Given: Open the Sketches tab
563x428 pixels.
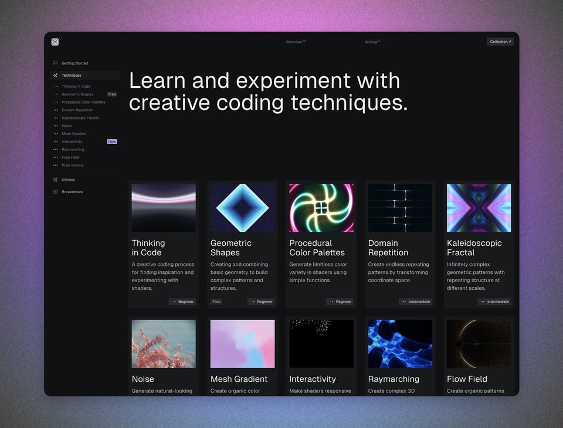Looking at the screenshot, I should point(295,42).
